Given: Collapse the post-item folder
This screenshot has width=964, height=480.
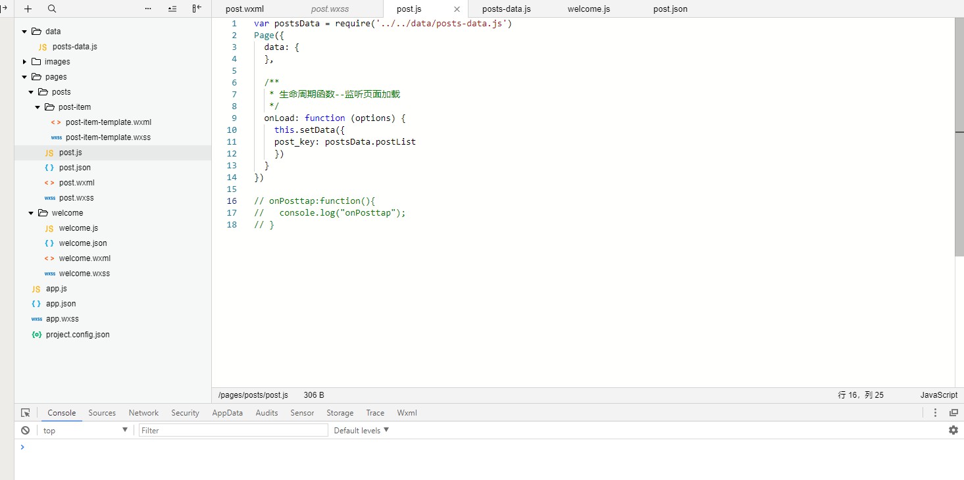Looking at the screenshot, I should click(x=38, y=107).
